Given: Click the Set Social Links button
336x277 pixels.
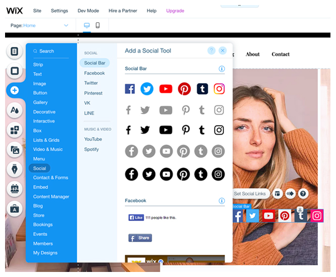Looking at the screenshot, I should (250, 194).
